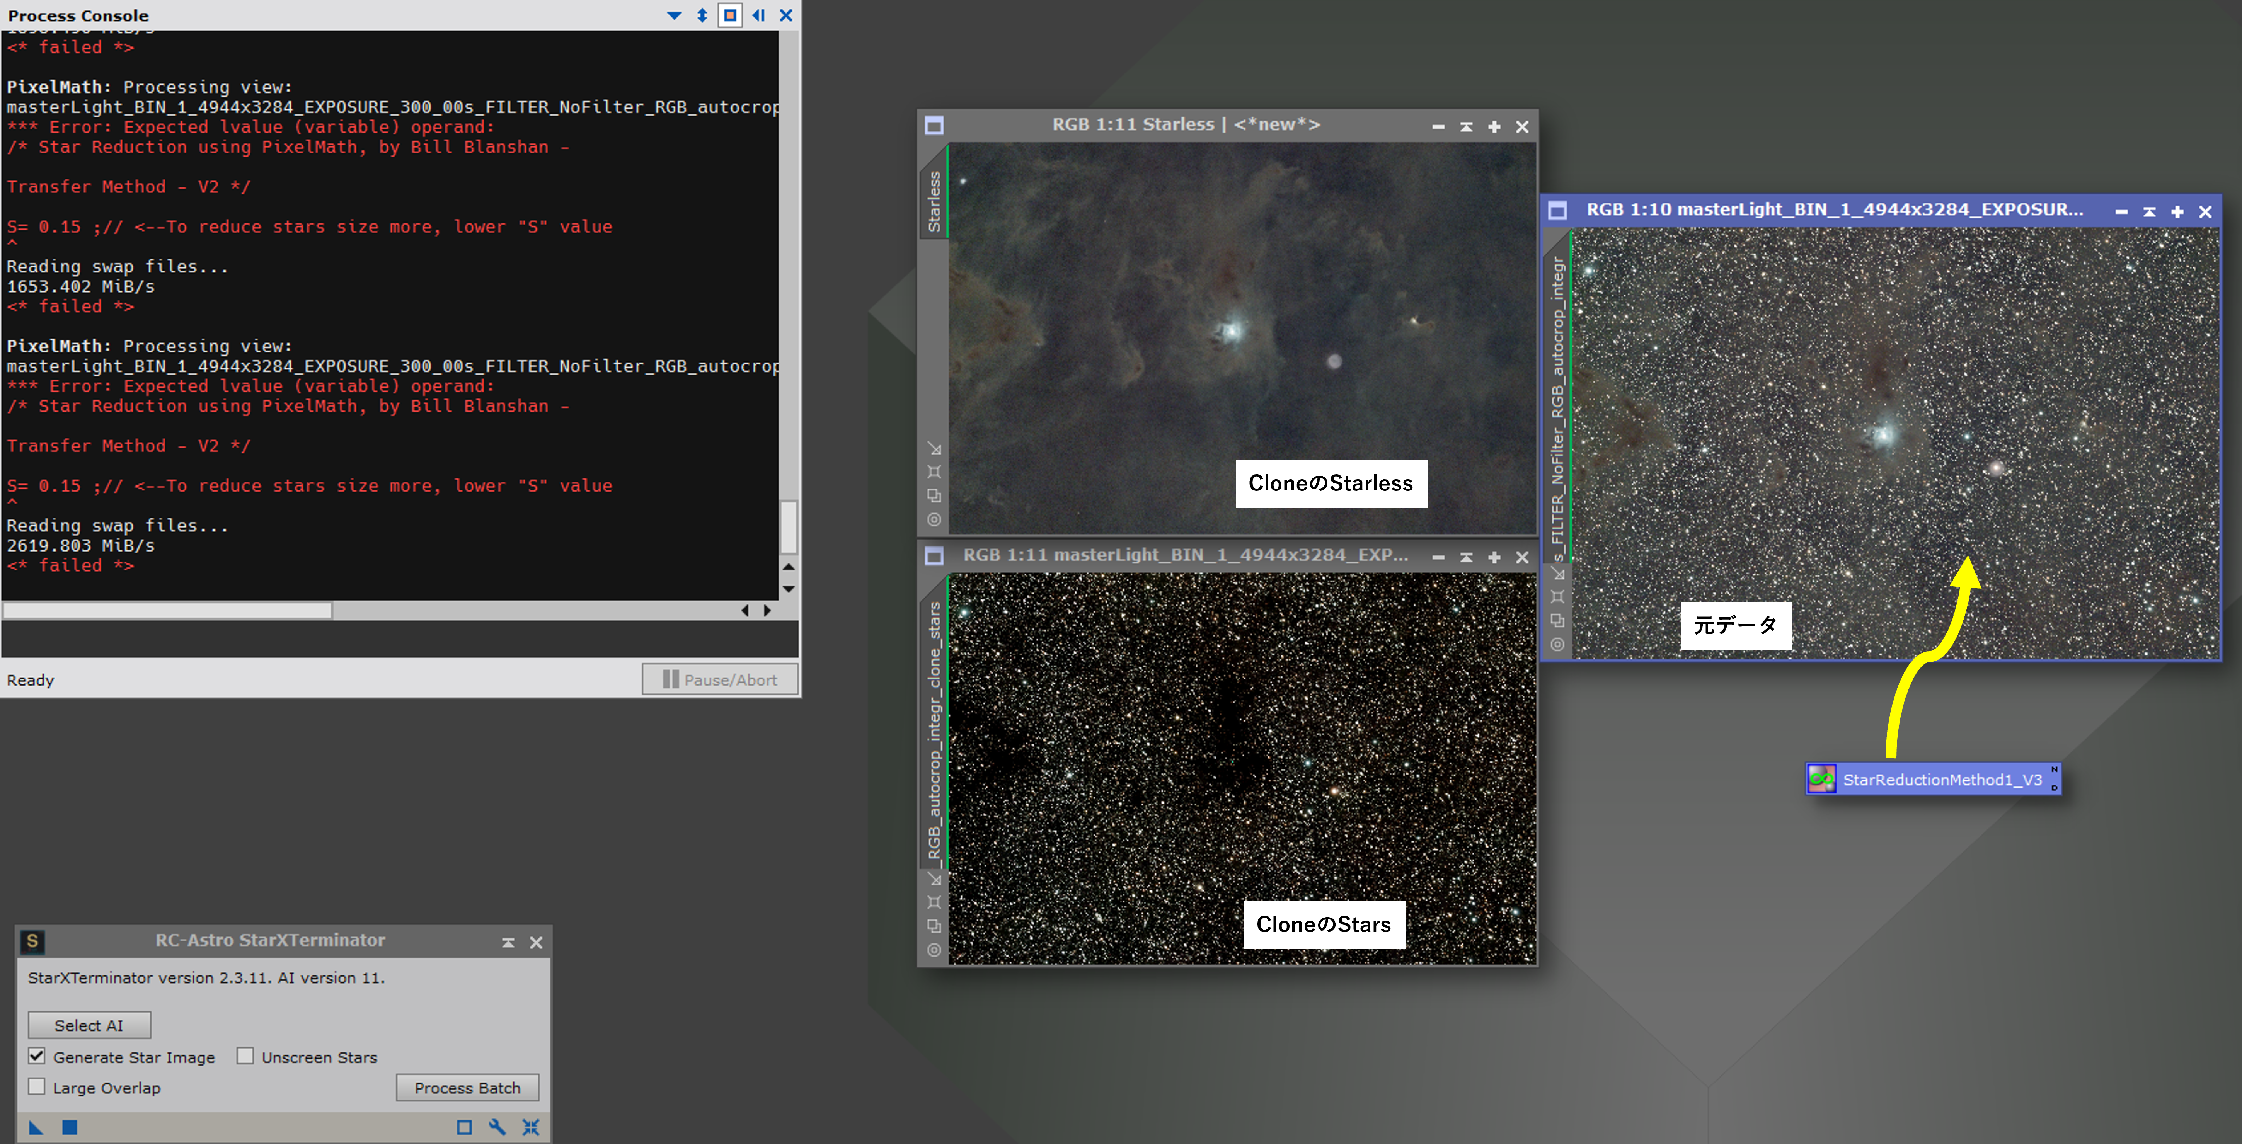Click the StarXTerminator Apply square icon
The image size is (2242, 1144).
tap(70, 1127)
